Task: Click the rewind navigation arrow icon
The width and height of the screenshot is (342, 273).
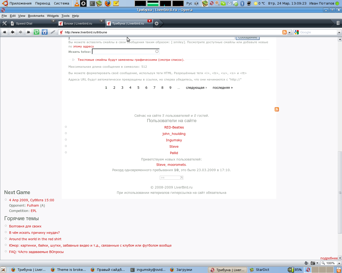Action: point(5,32)
